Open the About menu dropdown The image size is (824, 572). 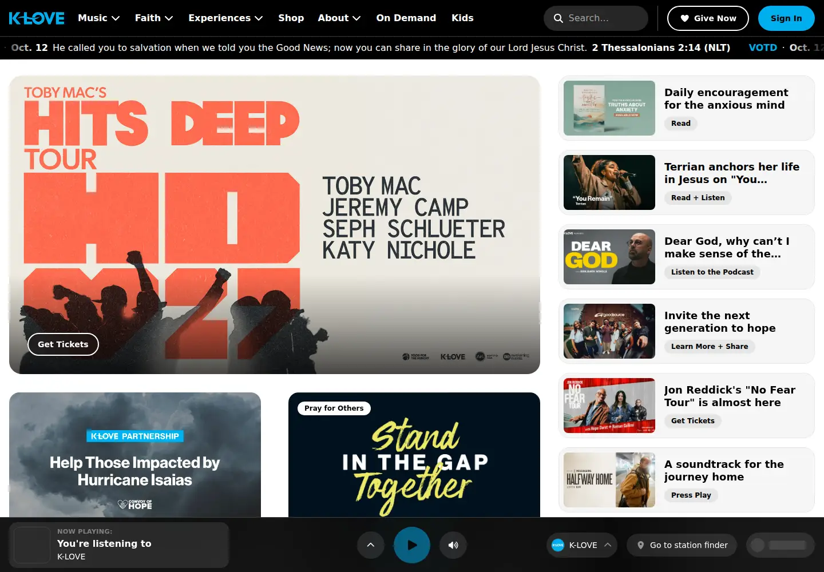339,18
